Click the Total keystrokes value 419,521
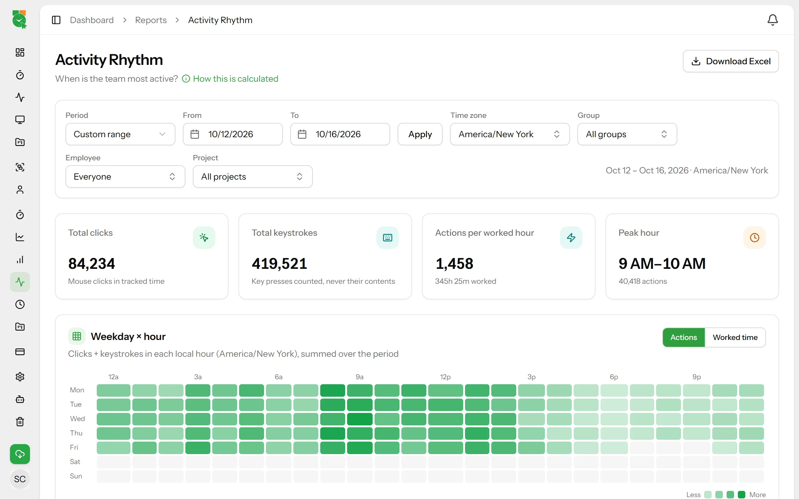The height and width of the screenshot is (499, 799). [279, 263]
